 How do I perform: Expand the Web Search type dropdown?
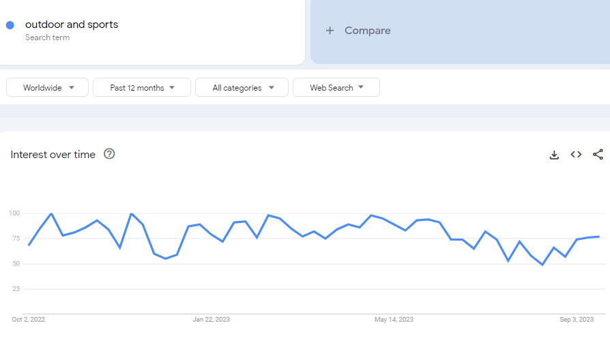click(336, 88)
